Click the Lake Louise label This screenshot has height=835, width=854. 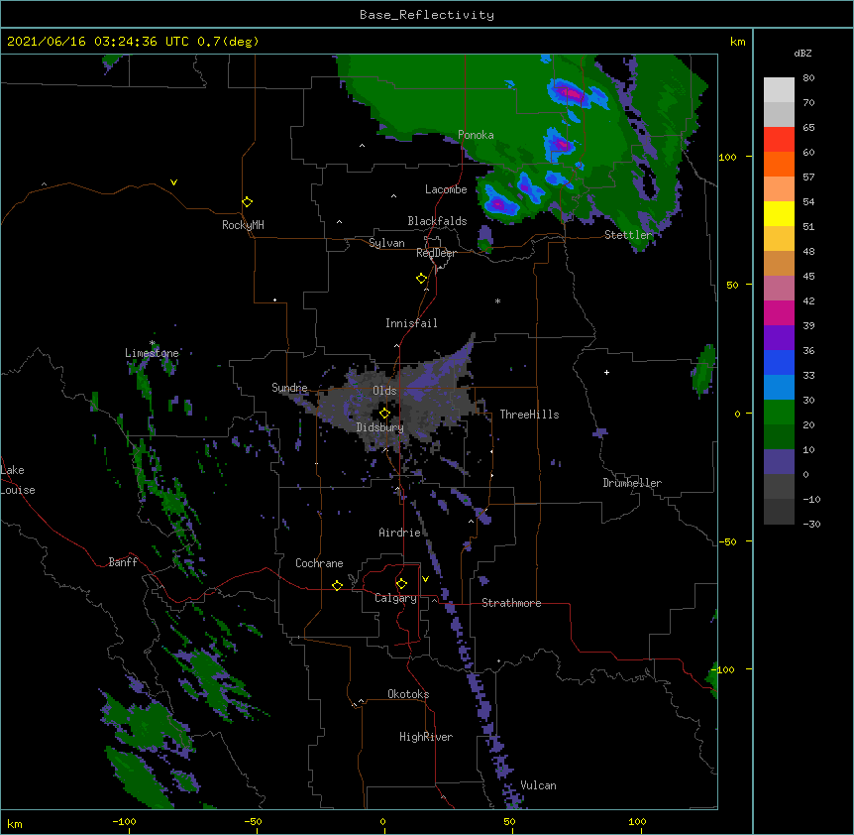[18, 480]
